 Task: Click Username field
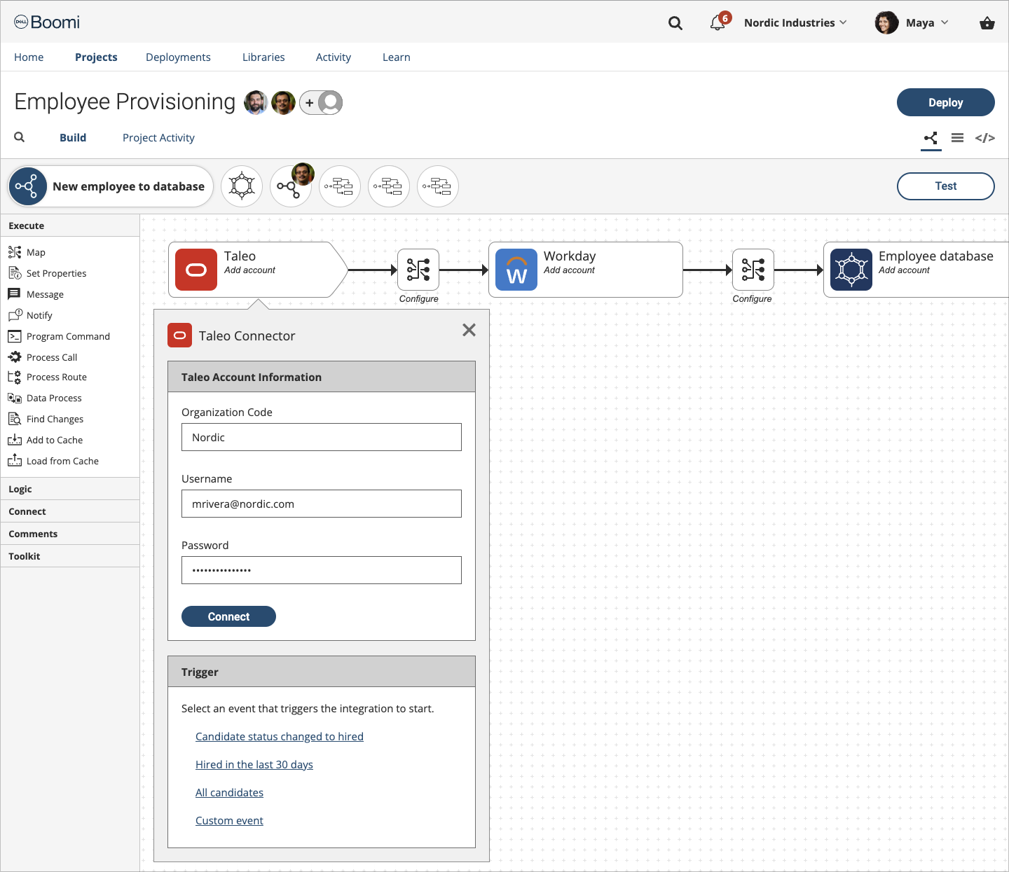point(322,504)
